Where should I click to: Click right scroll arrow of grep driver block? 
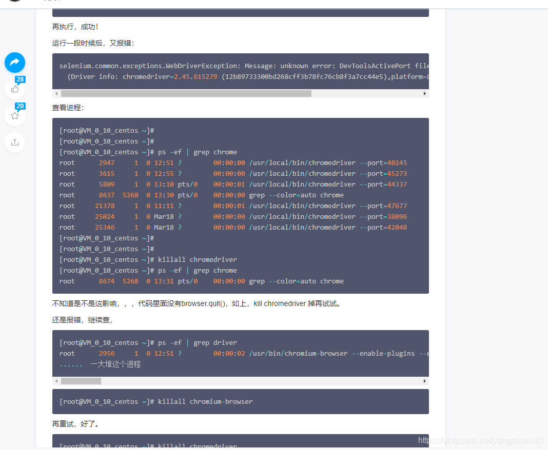click(x=425, y=381)
